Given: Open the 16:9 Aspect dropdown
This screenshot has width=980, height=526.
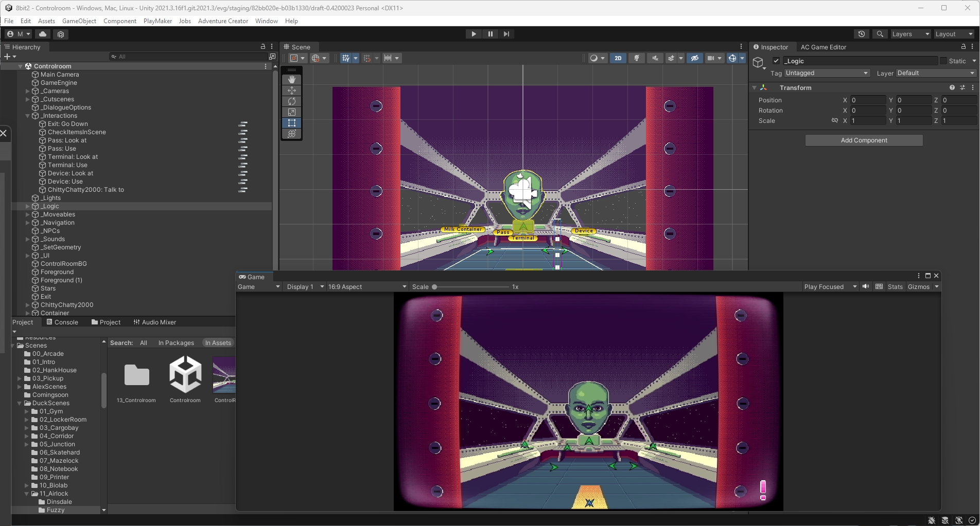Looking at the screenshot, I should (367, 287).
